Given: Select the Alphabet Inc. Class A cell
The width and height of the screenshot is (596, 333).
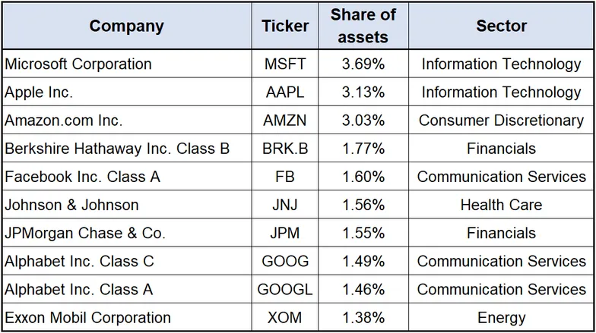Looking at the screenshot, I should [x=79, y=289].
